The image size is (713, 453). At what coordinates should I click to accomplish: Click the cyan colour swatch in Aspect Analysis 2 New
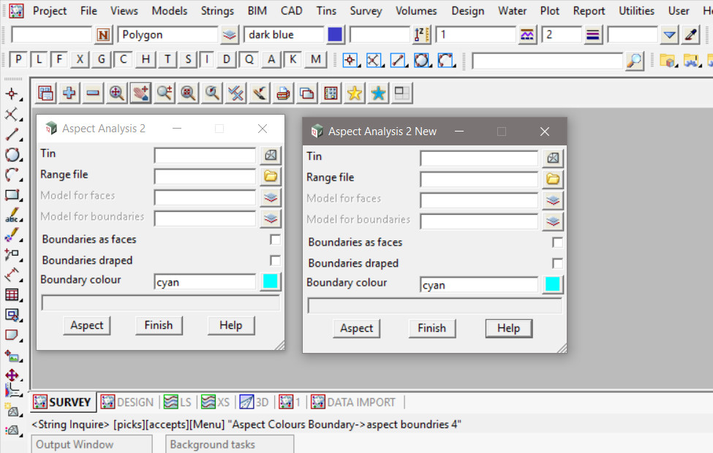click(553, 285)
